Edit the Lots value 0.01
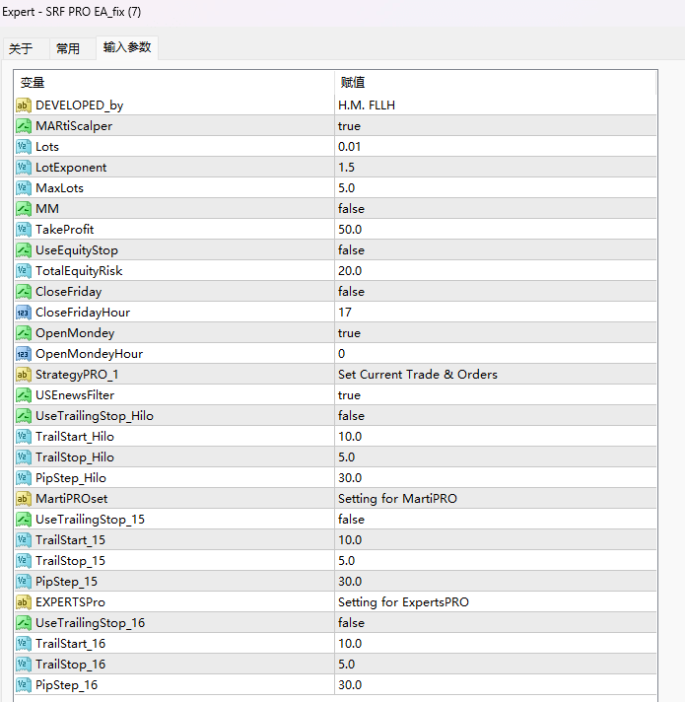 (496, 146)
